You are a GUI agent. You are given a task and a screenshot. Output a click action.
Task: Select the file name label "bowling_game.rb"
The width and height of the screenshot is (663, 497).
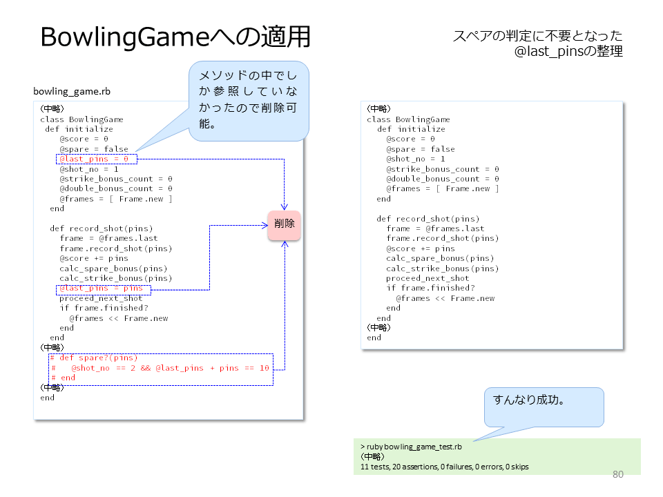click(72, 91)
